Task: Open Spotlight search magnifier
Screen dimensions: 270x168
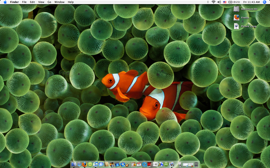Action: pos(265,2)
